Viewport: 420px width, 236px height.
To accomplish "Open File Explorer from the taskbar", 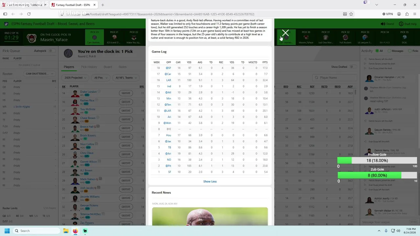I will click(66, 231).
